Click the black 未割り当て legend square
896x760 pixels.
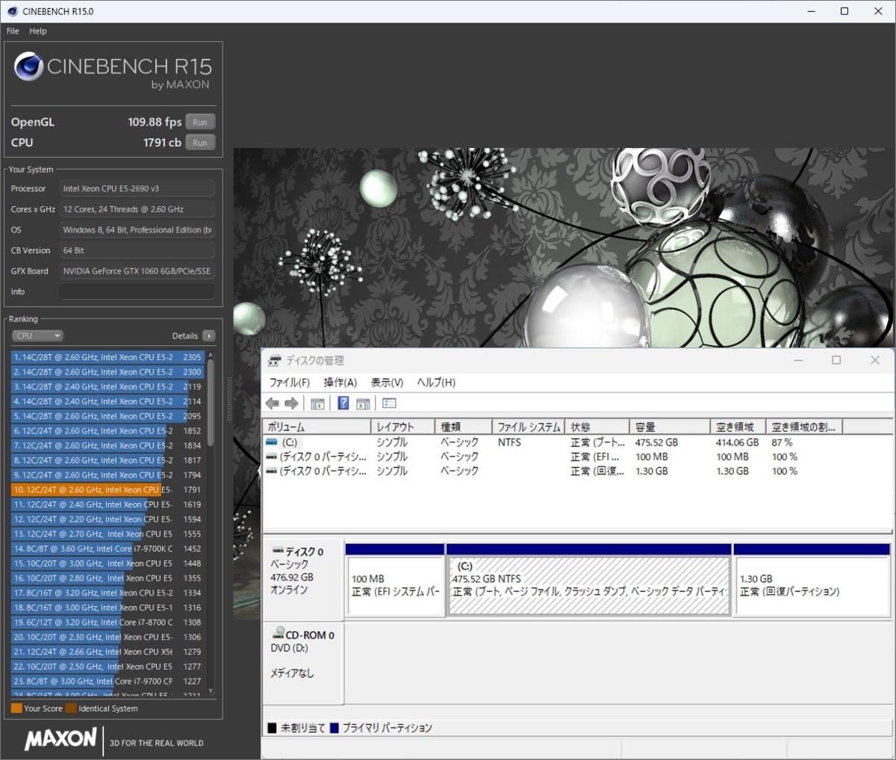coord(273,728)
